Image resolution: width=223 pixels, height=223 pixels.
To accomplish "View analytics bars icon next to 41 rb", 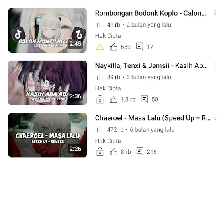I will point(100,25).
